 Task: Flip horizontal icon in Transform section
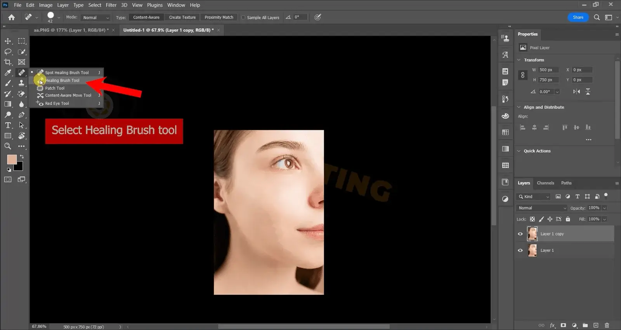pyautogui.click(x=577, y=92)
